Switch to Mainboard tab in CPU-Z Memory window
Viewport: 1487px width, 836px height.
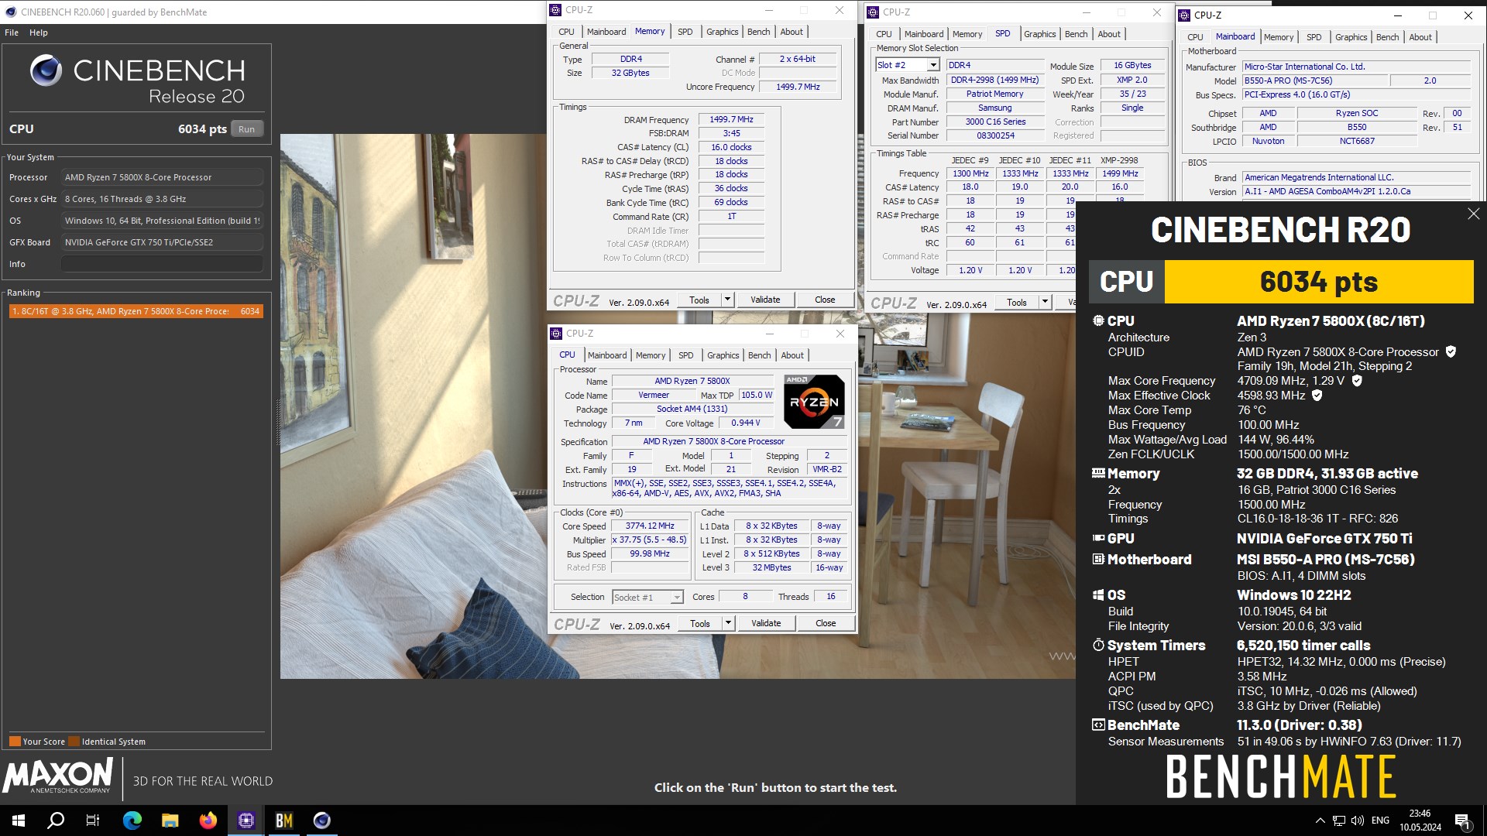pyautogui.click(x=606, y=32)
